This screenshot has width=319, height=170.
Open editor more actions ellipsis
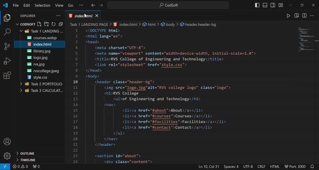(x=312, y=16)
